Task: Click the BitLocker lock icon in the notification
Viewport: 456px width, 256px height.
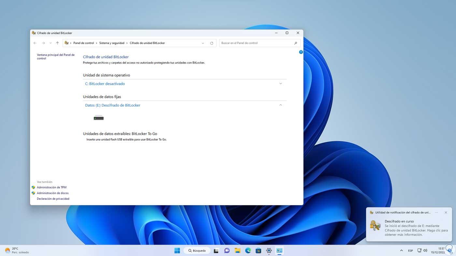Action: pyautogui.click(x=375, y=225)
